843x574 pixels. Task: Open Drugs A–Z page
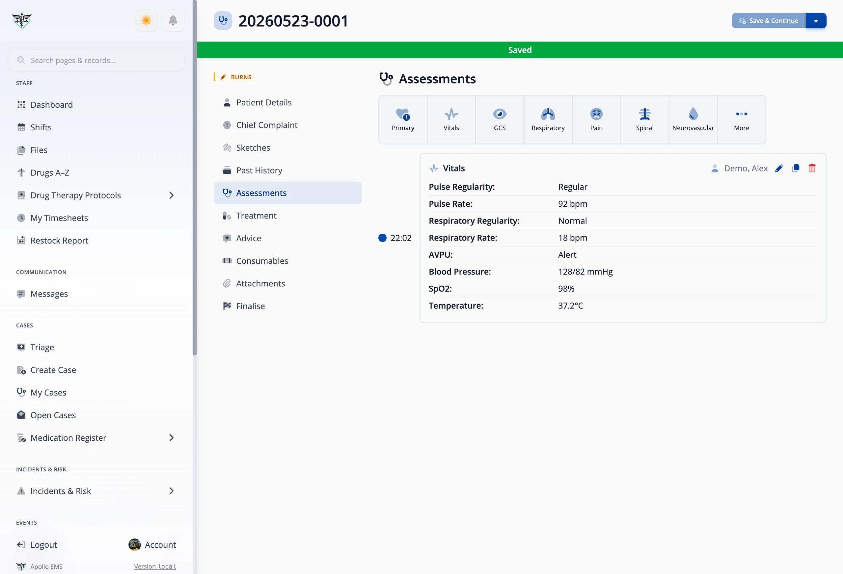[x=96, y=172]
